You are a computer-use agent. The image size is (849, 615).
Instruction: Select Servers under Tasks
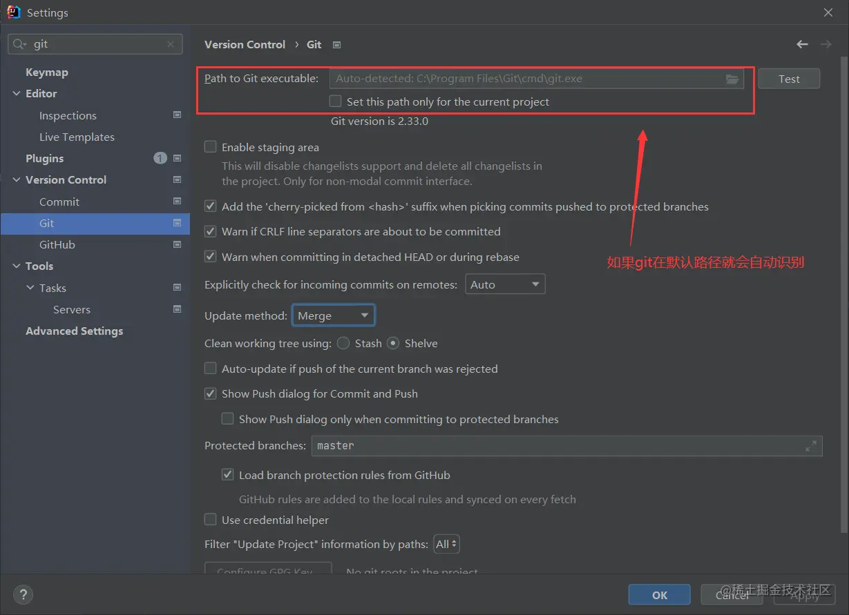(x=72, y=309)
